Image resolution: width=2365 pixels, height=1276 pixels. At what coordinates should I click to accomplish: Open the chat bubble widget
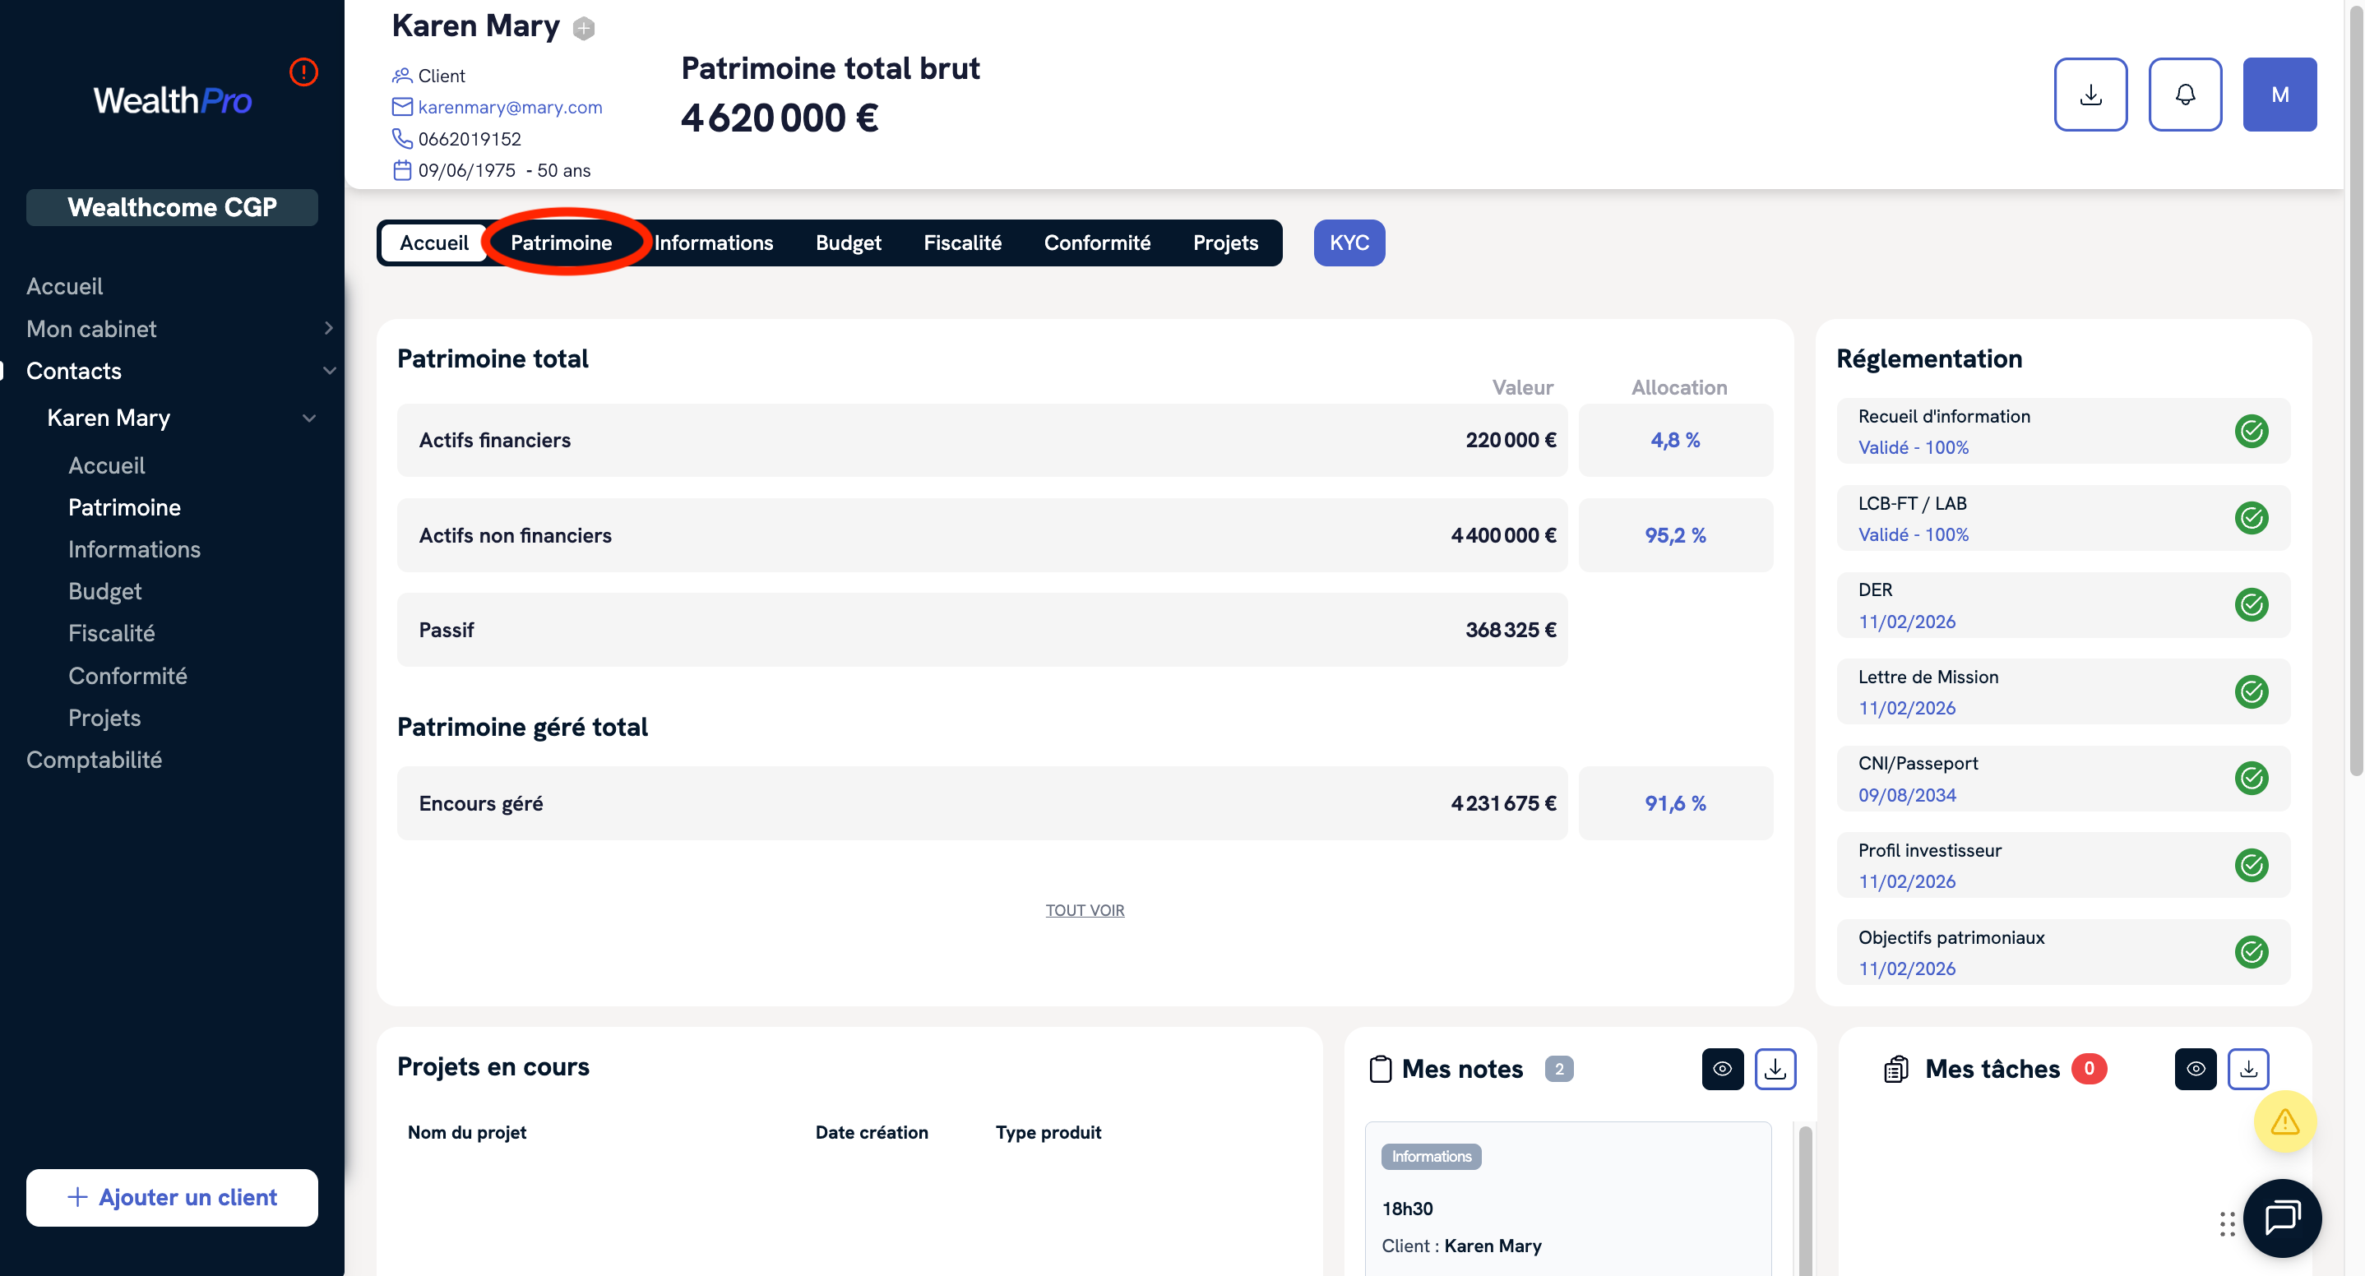tap(2281, 1218)
